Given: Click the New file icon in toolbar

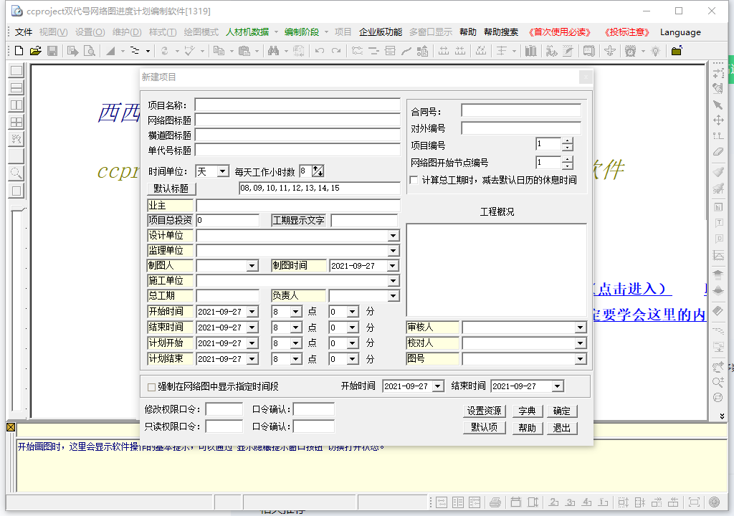Looking at the screenshot, I should [19, 51].
